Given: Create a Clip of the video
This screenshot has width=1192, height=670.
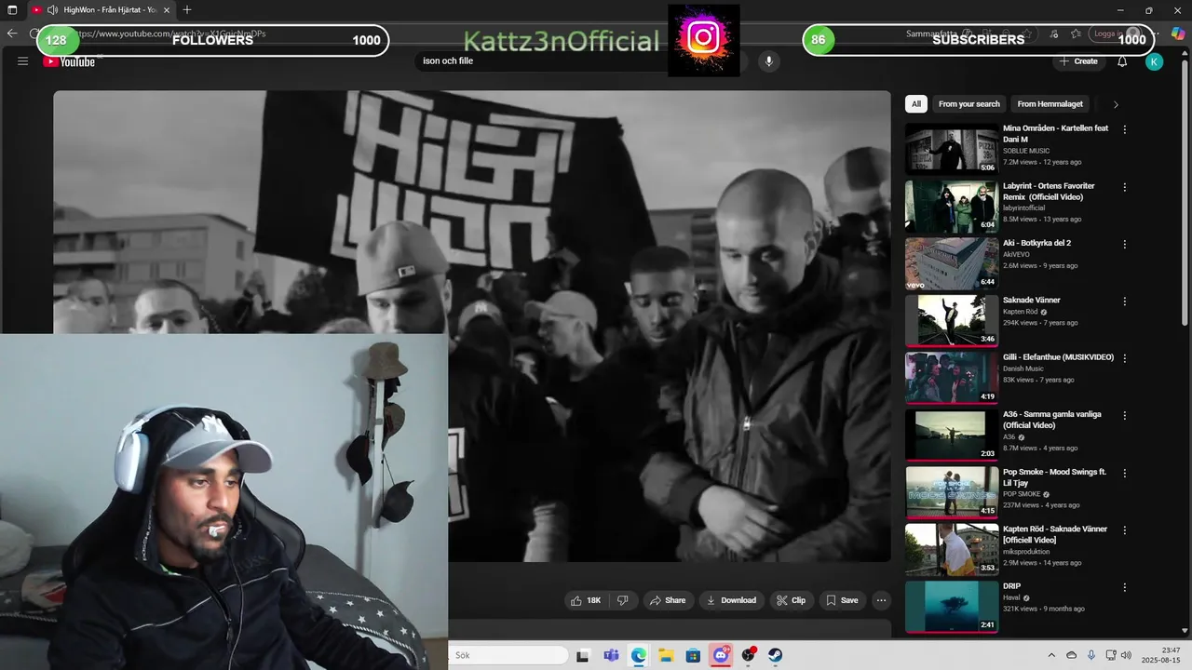Looking at the screenshot, I should (791, 600).
